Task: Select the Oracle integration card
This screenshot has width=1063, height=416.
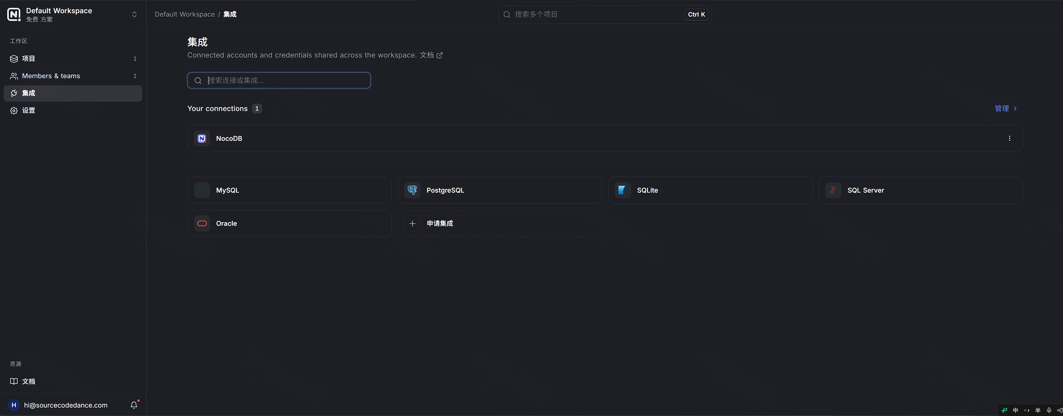Action: pyautogui.click(x=289, y=223)
